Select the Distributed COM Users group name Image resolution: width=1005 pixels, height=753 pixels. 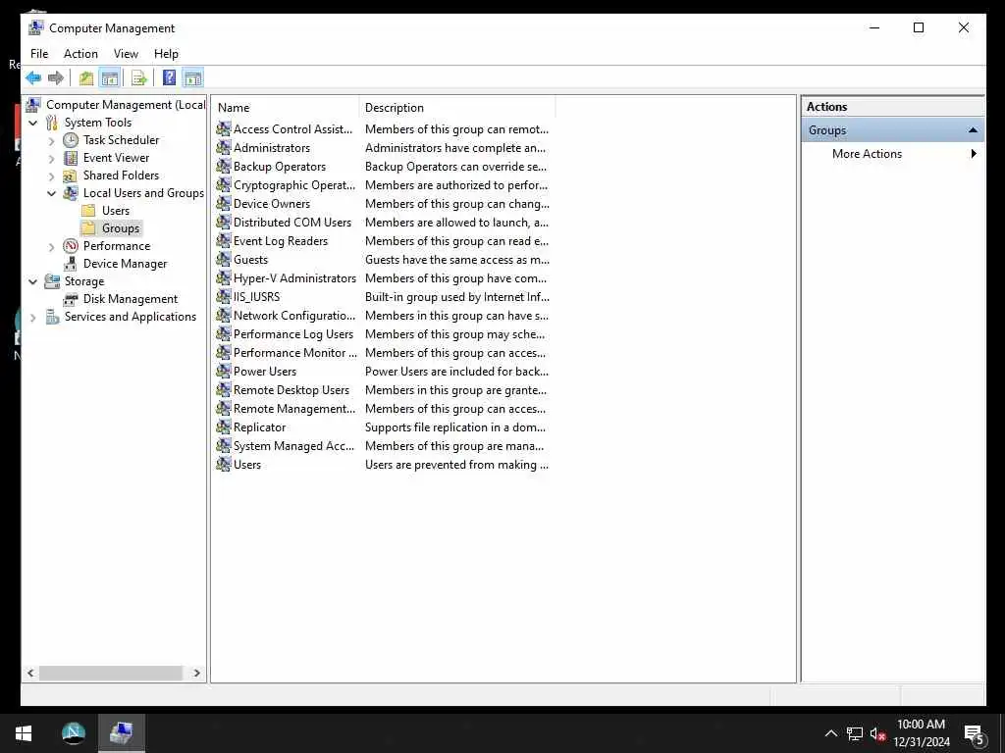tap(292, 223)
